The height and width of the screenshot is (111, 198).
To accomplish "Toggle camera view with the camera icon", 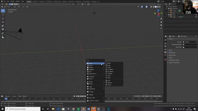I will point(161,25).
